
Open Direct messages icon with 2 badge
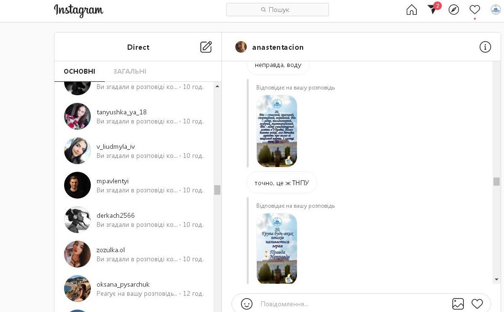[x=433, y=10]
